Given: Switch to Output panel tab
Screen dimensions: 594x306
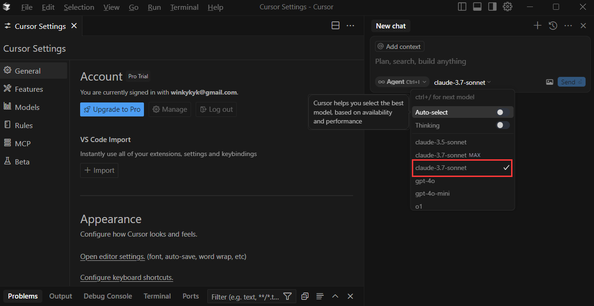Looking at the screenshot, I should coord(61,296).
